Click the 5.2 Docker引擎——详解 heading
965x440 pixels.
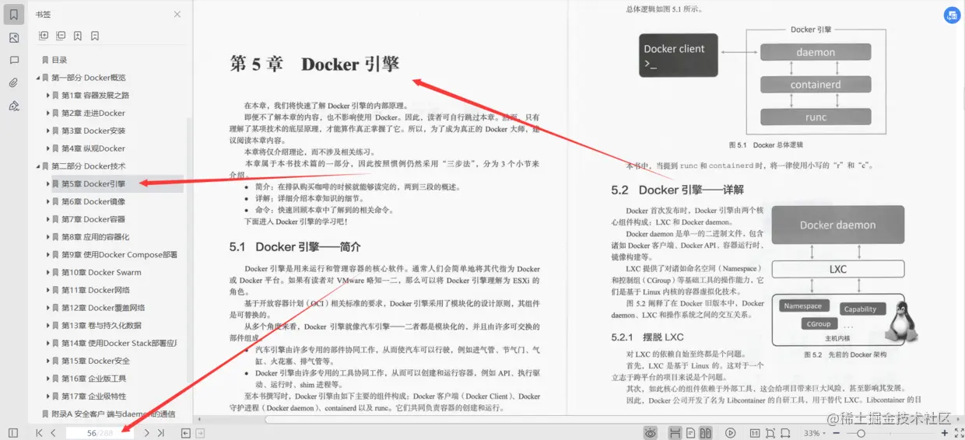(677, 190)
